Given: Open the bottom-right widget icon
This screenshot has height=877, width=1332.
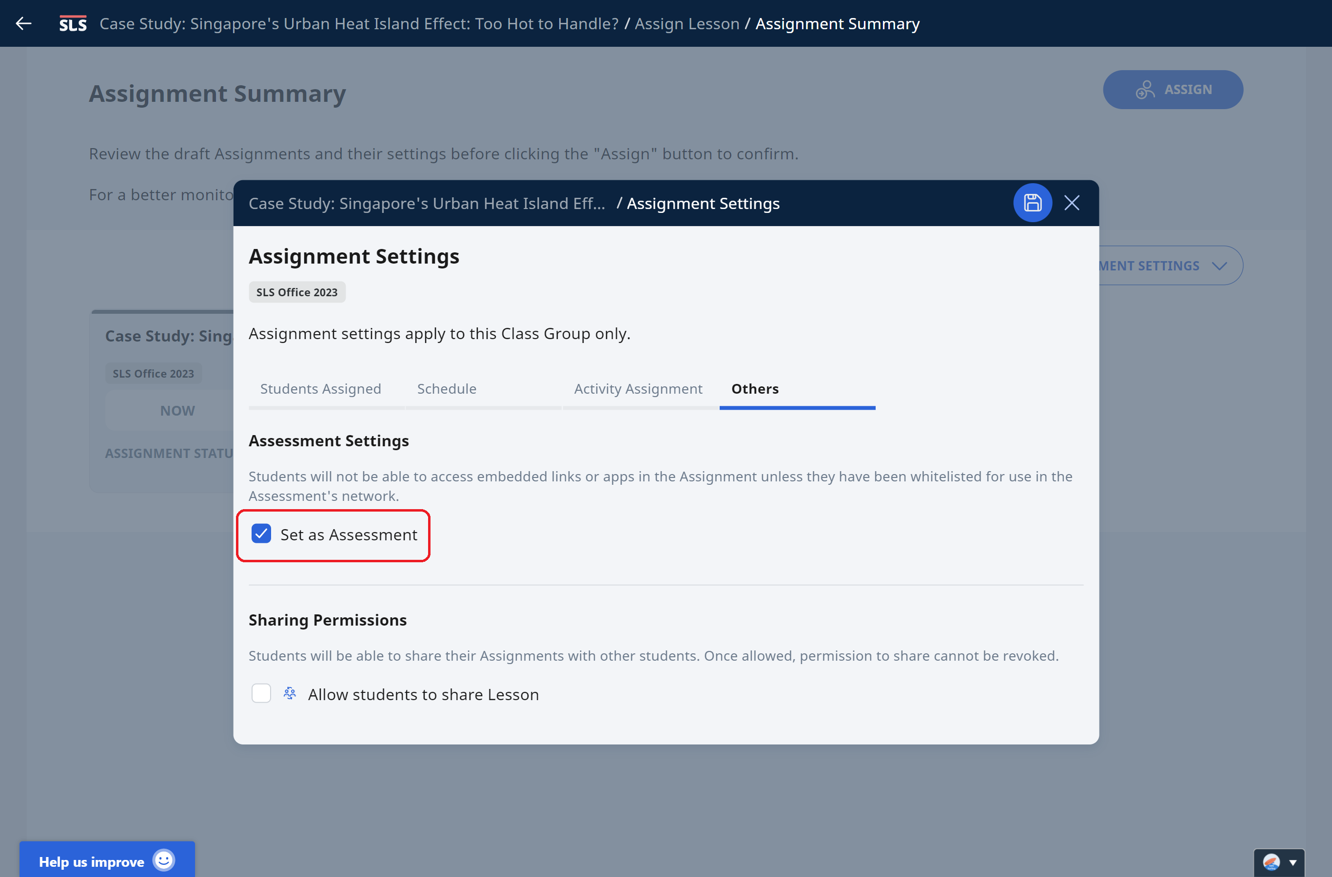Looking at the screenshot, I should point(1271,862).
